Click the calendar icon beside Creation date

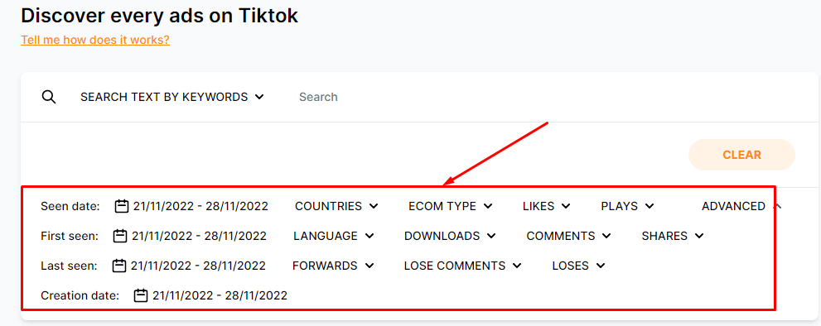pos(141,295)
